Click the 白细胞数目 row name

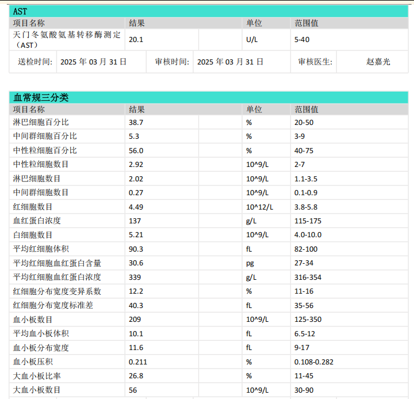pyautogui.click(x=33, y=235)
